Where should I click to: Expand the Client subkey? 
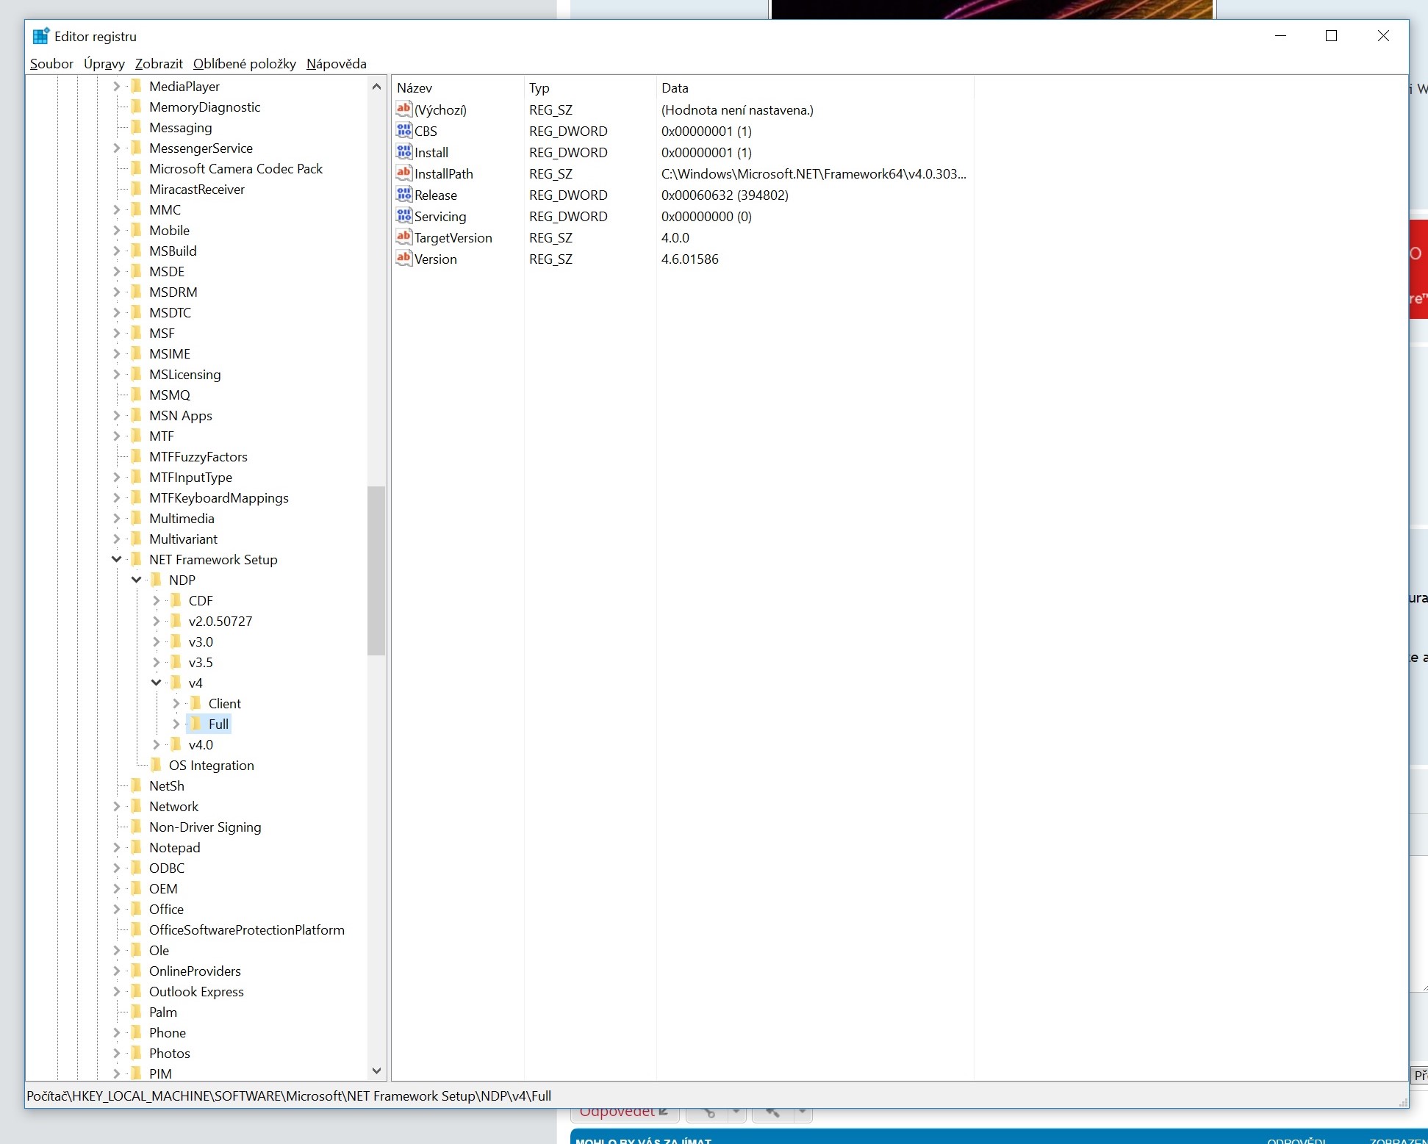tap(176, 703)
